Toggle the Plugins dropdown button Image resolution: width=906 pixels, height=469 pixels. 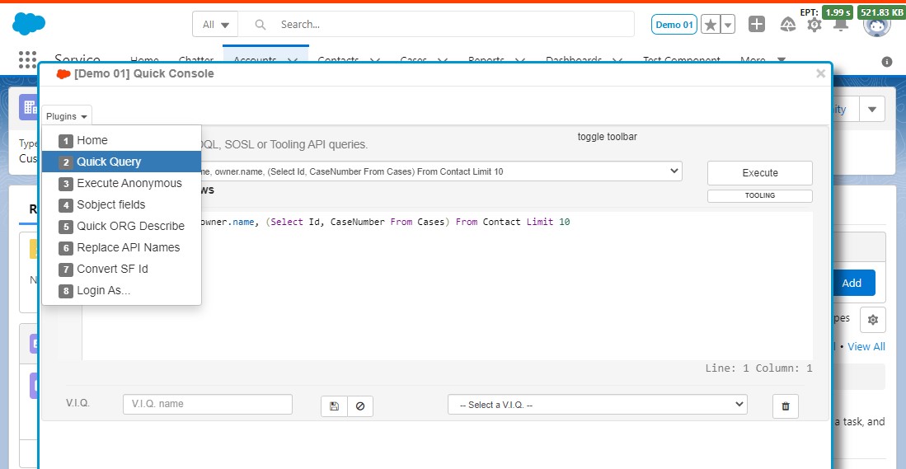[67, 116]
